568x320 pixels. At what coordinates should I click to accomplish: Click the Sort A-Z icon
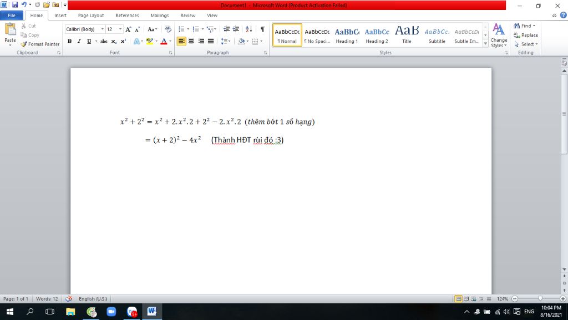click(x=248, y=29)
